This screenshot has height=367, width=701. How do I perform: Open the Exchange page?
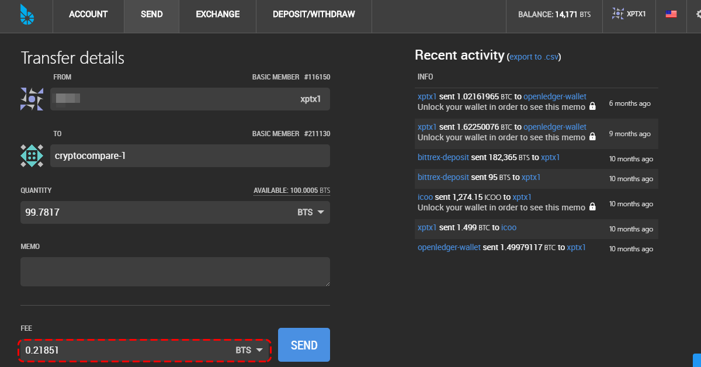pyautogui.click(x=217, y=14)
